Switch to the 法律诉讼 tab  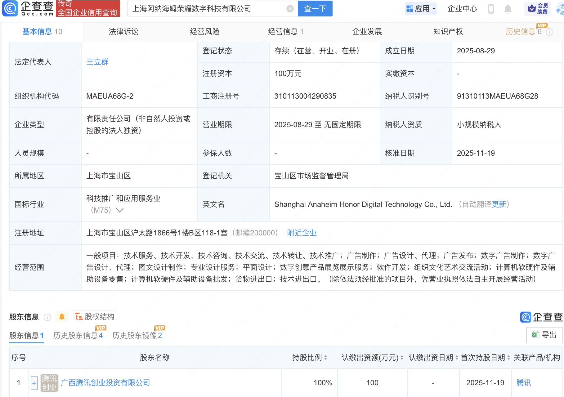coord(123,32)
